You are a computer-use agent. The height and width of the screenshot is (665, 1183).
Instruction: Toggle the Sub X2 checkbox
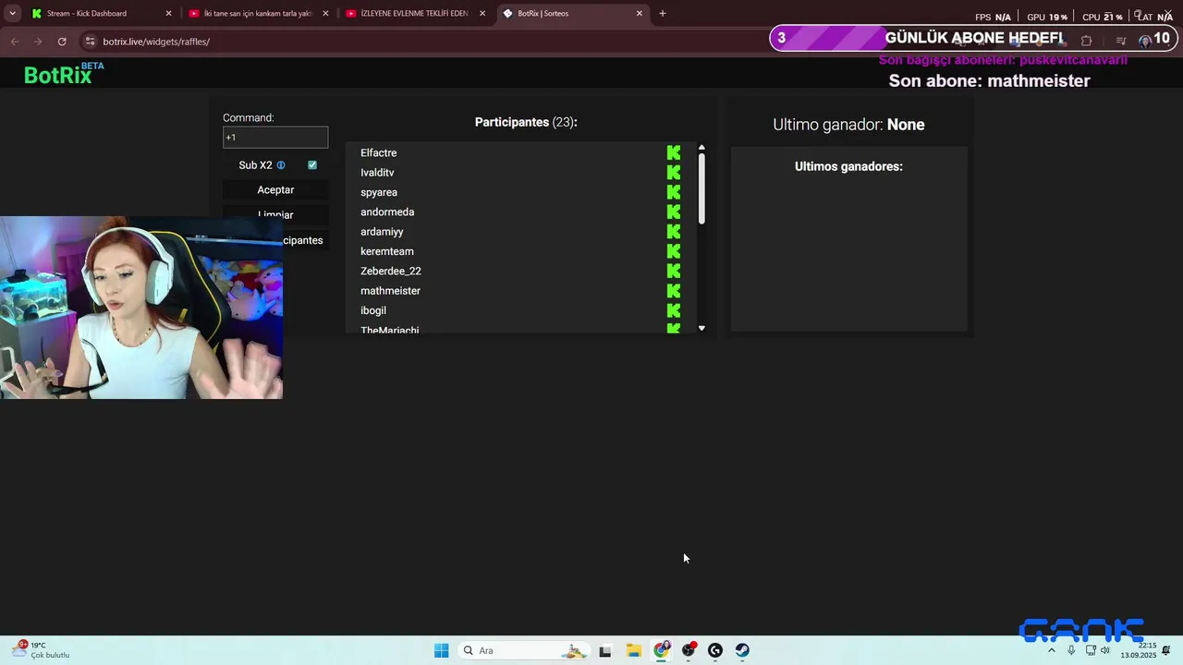pyautogui.click(x=312, y=165)
